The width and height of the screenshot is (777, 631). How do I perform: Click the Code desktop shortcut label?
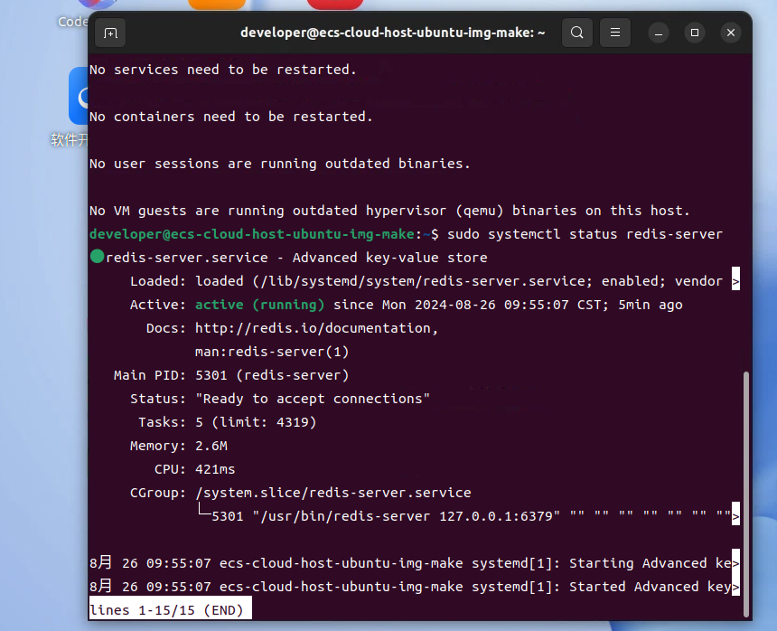(72, 22)
